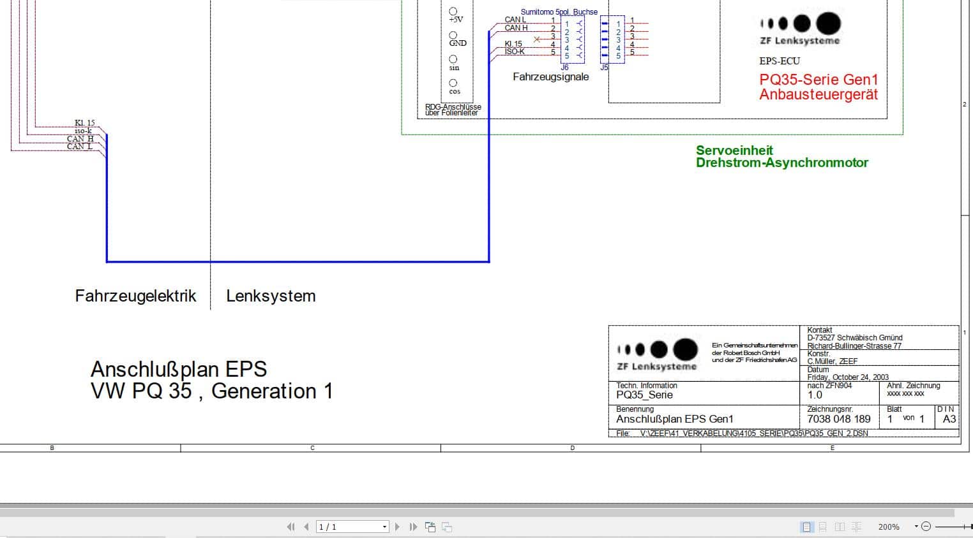The width and height of the screenshot is (973, 538).
Task: Click the title 'Anschlußplan EPS'
Action: pos(179,369)
